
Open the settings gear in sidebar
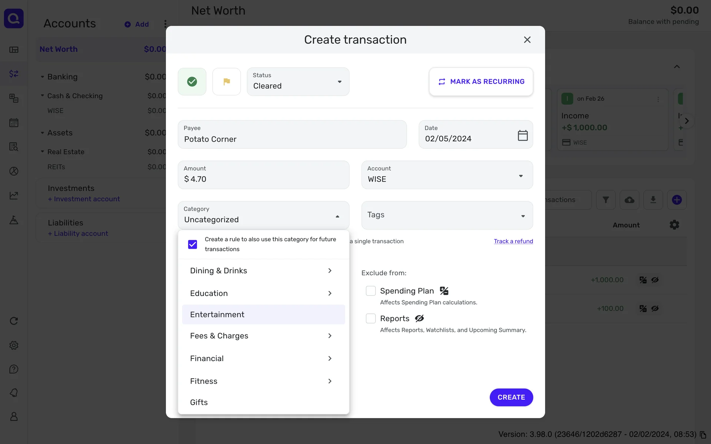point(14,345)
